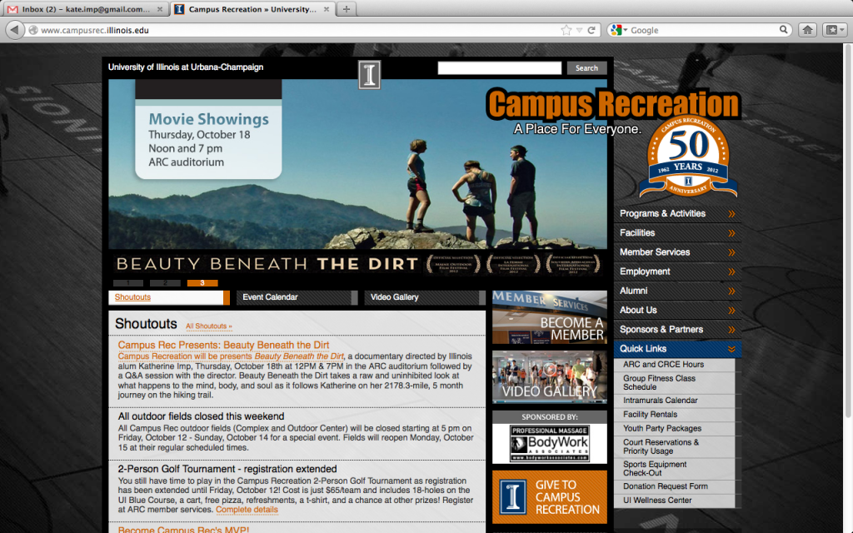Viewport: 853px width, 533px height.
Task: Click the Illinois block I logo
Action: (x=369, y=74)
